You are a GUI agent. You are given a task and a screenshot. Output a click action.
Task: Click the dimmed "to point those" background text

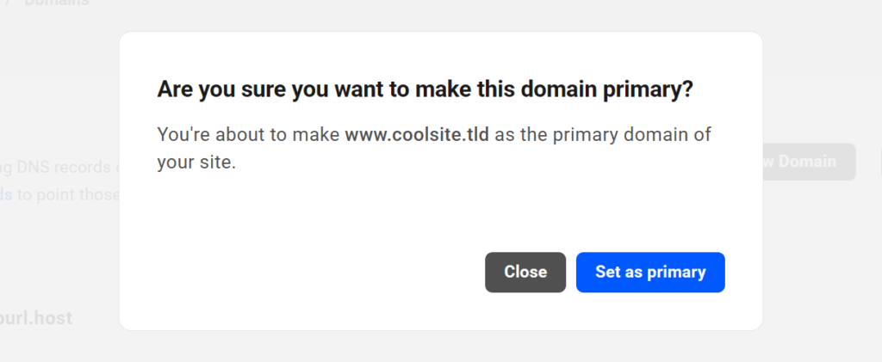point(69,194)
